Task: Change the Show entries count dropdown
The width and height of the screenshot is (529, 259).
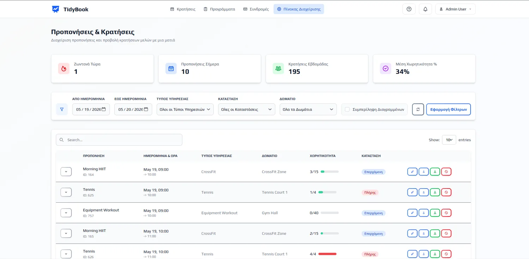Action: click(x=449, y=140)
